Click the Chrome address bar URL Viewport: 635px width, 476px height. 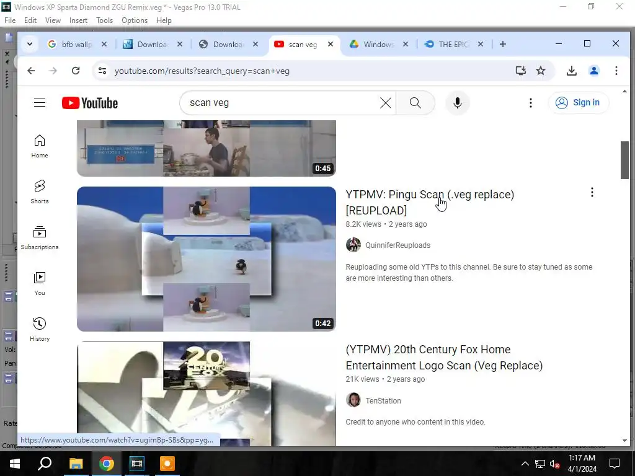[202, 71]
